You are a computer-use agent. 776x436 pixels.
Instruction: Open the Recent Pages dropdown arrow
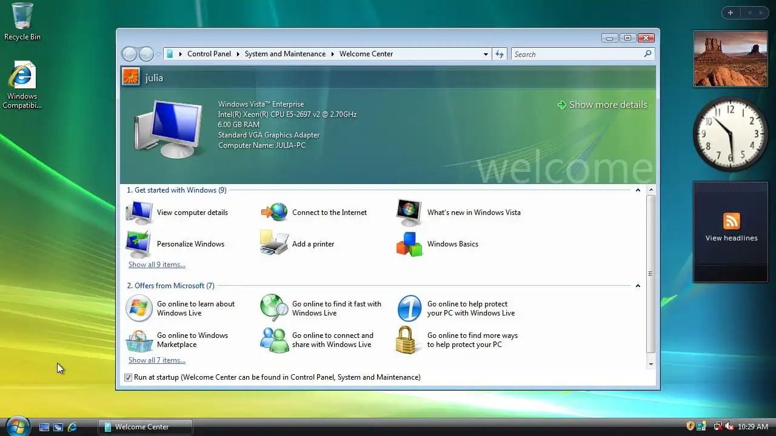point(158,54)
